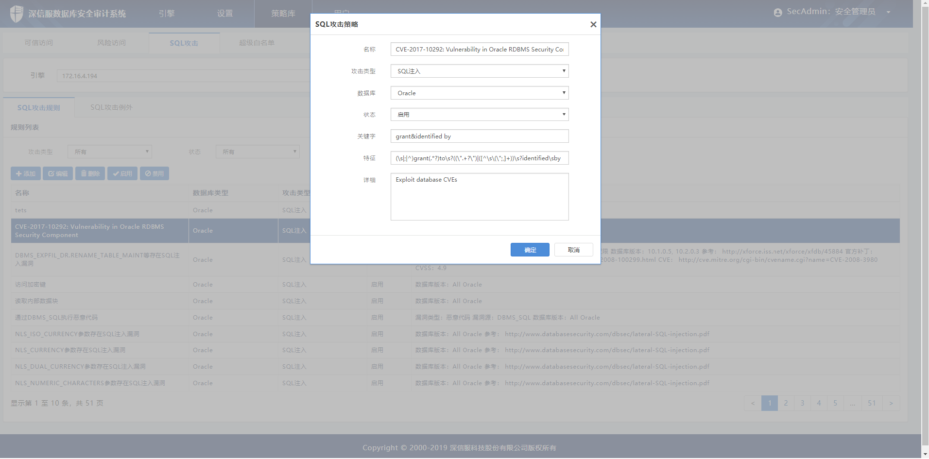The width and height of the screenshot is (929, 459).
Task: Click the 删除 trash delete button
Action: pos(90,173)
